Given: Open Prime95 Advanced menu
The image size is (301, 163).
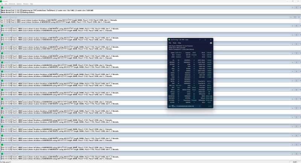Looking at the screenshot, I should click(12, 4).
